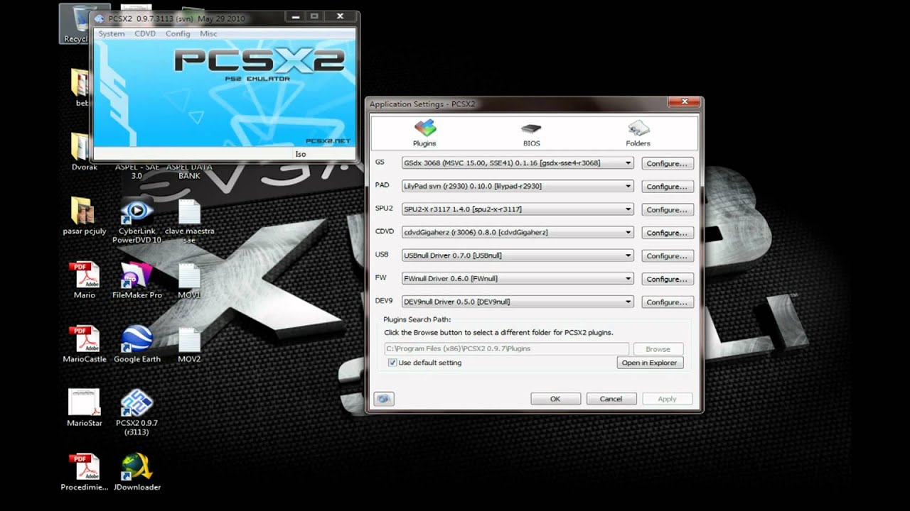Open the Mario PDF icon
910x511 pixels.
click(84, 280)
